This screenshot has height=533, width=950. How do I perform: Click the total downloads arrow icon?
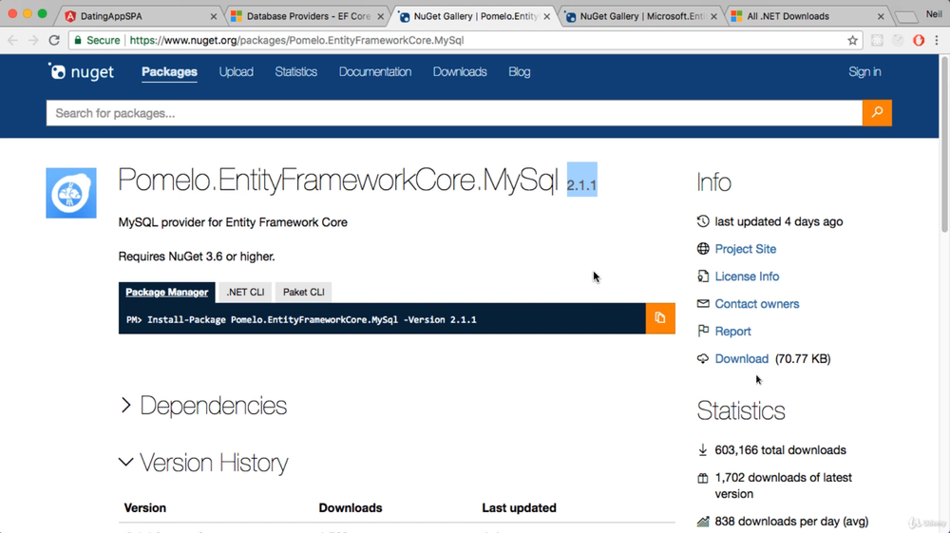(703, 450)
